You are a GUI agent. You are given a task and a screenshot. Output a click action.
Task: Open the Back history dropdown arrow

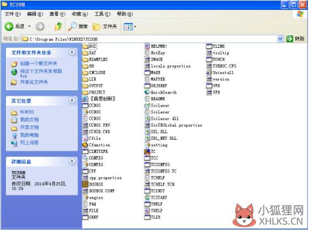(30, 26)
